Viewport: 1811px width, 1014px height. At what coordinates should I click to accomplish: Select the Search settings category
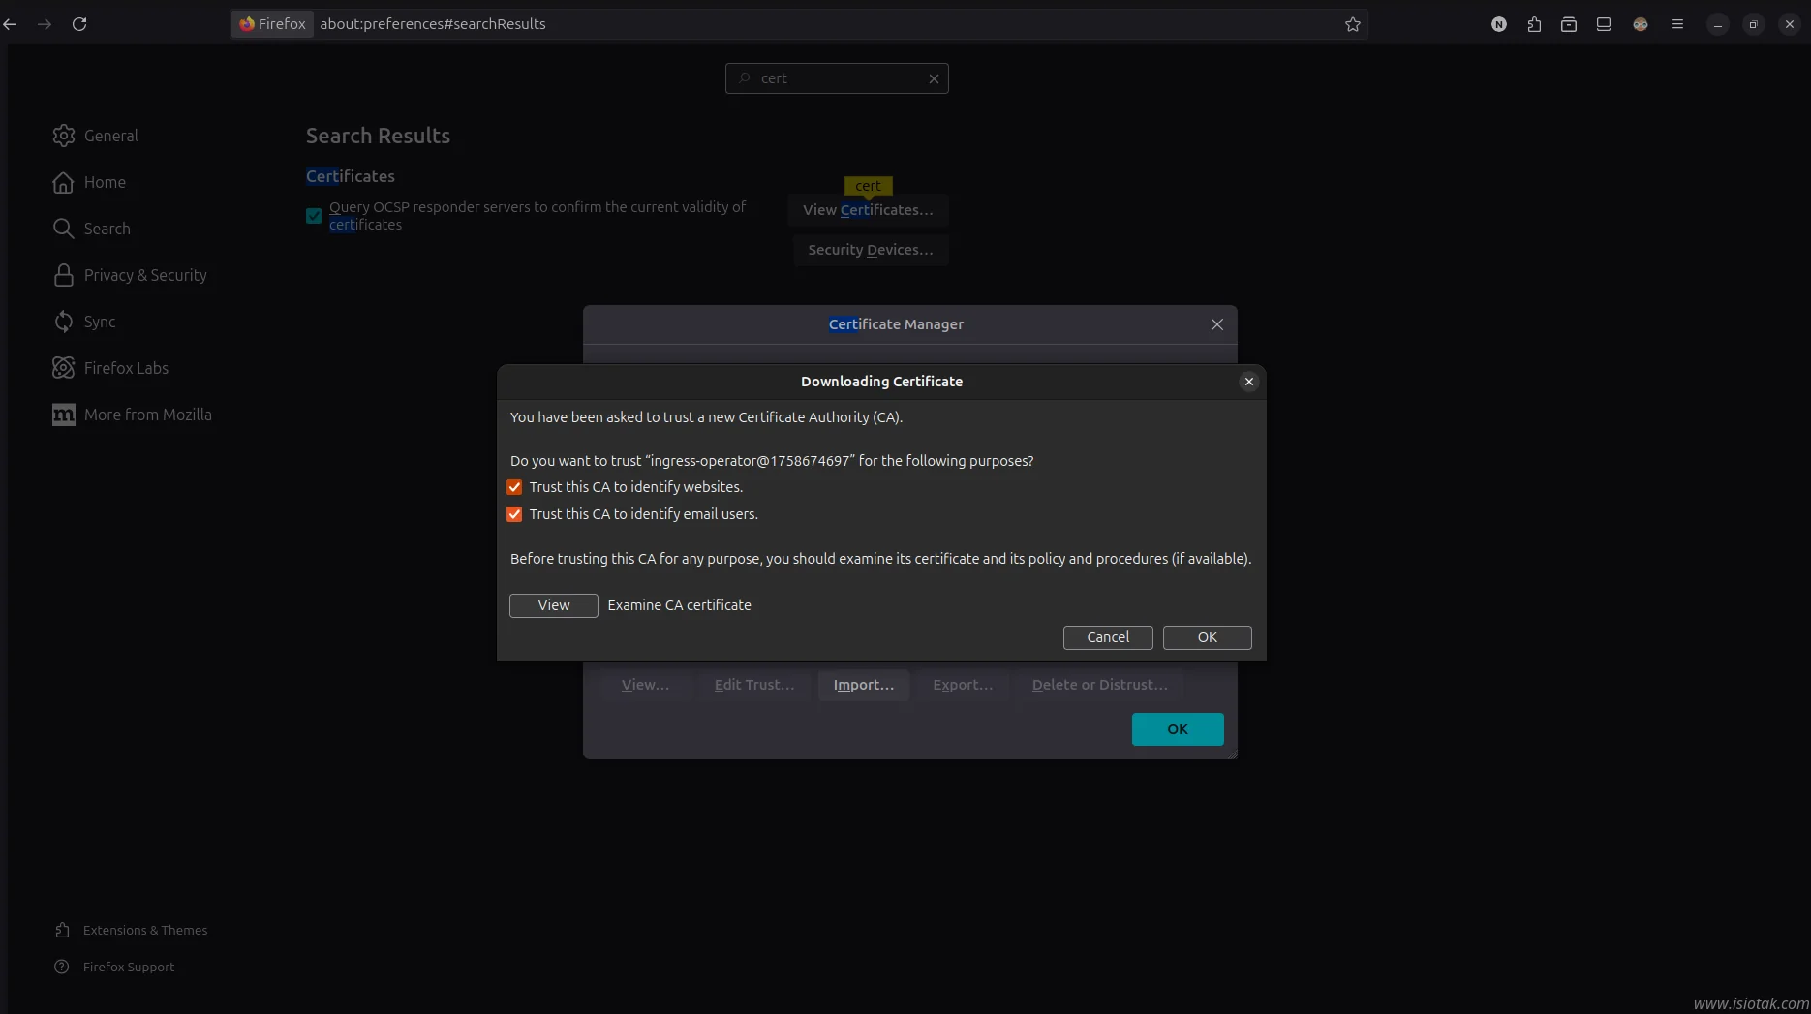click(92, 229)
